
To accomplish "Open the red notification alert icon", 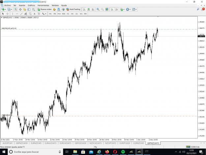I will 203,9.
